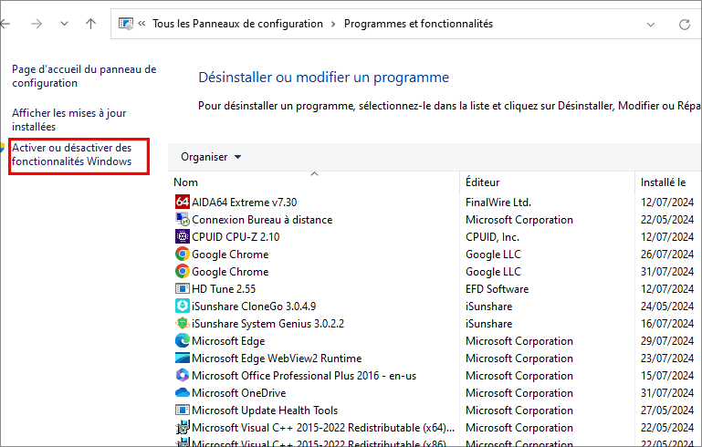Select the AIDA64 Extreme v7.30 entry
This screenshot has height=447, width=702.
pos(245,203)
